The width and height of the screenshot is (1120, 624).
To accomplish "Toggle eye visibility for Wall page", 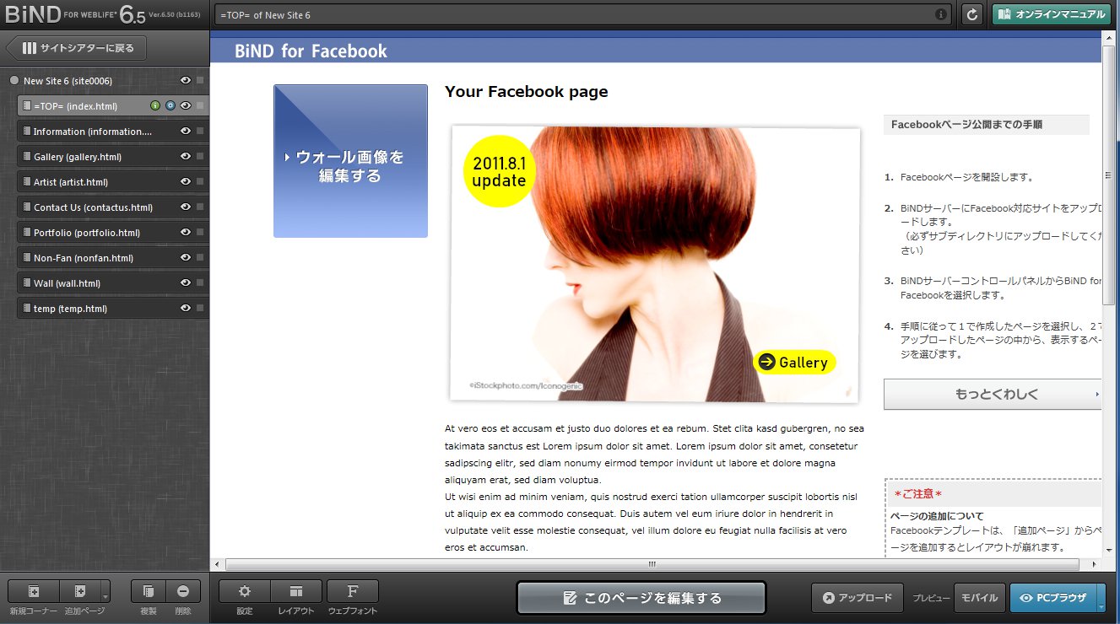I will click(x=185, y=282).
